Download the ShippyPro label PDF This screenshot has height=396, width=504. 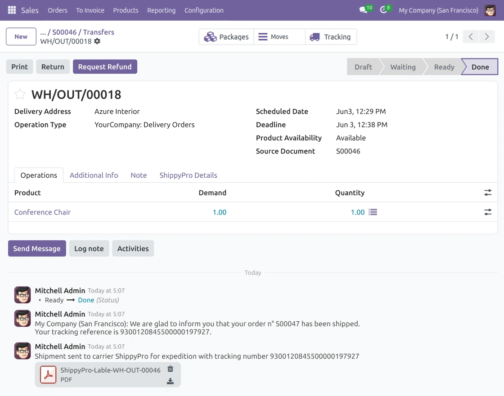click(x=171, y=381)
